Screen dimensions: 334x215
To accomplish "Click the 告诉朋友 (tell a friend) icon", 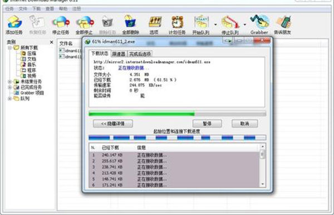I will click(283, 22).
